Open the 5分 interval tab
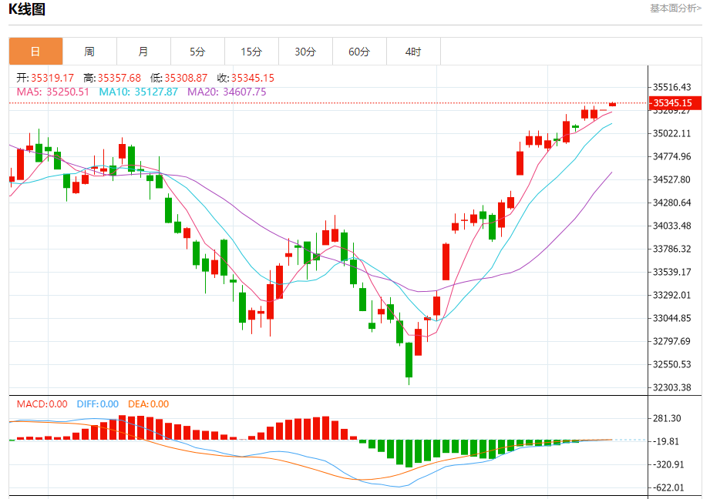The height and width of the screenshot is (499, 710). 197,52
